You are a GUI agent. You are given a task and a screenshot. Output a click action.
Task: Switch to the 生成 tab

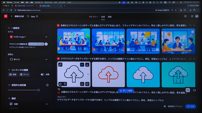[103, 17]
